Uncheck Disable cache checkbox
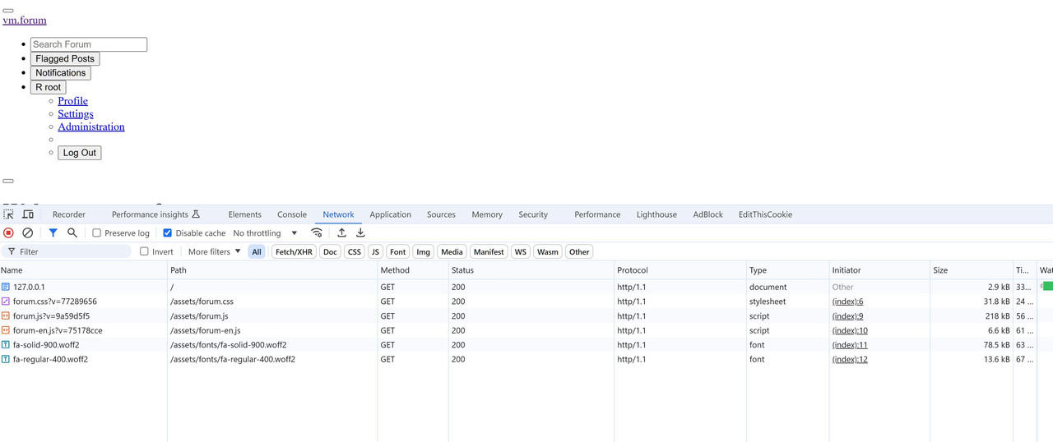1053x442 pixels. coord(168,233)
